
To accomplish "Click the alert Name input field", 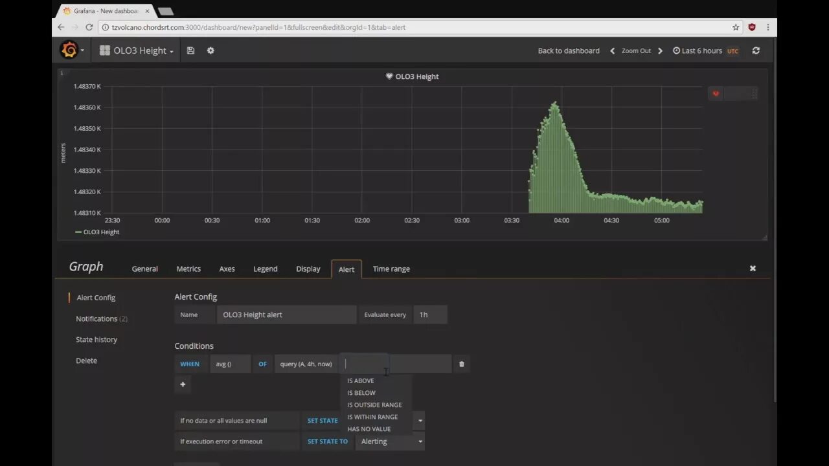I will click(x=286, y=315).
